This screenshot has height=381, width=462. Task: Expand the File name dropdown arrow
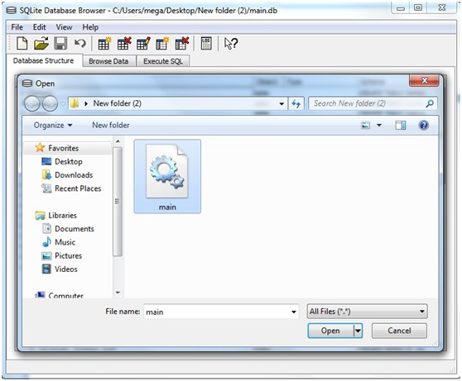pos(293,312)
